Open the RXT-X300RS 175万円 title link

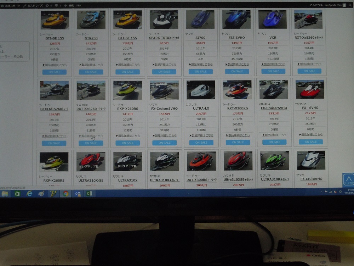pyautogui.click(x=238, y=108)
